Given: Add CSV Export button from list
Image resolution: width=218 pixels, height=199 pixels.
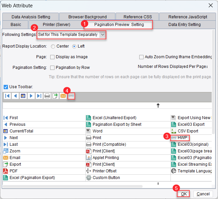Looking at the screenshot, I should click(x=191, y=131).
